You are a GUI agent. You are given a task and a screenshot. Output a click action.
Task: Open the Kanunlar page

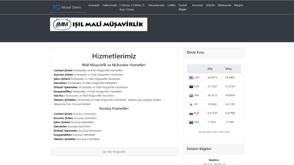(198, 5)
